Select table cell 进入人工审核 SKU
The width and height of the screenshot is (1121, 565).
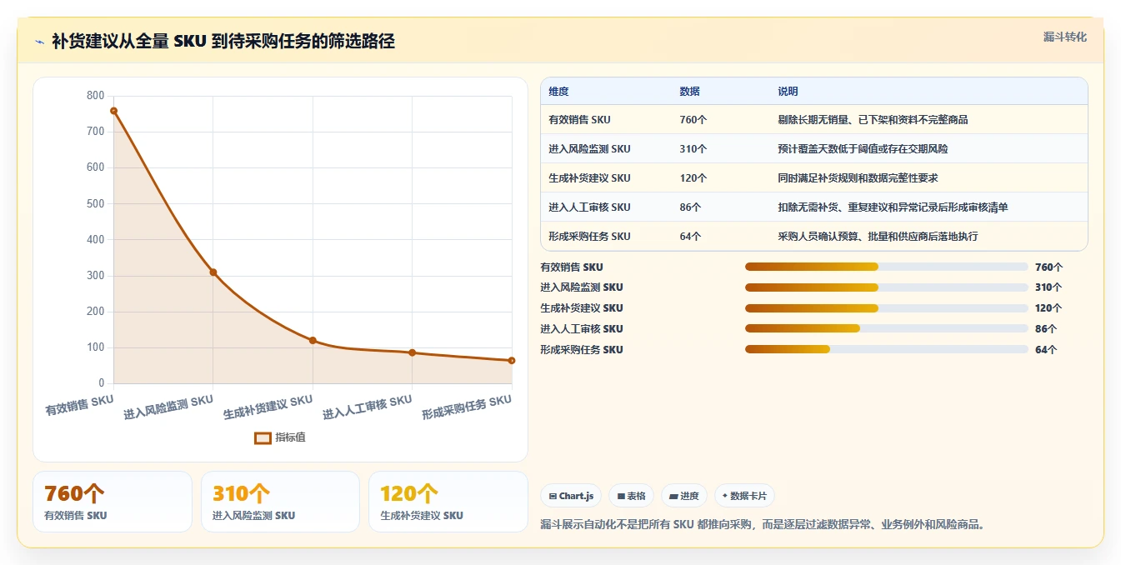[x=589, y=207]
